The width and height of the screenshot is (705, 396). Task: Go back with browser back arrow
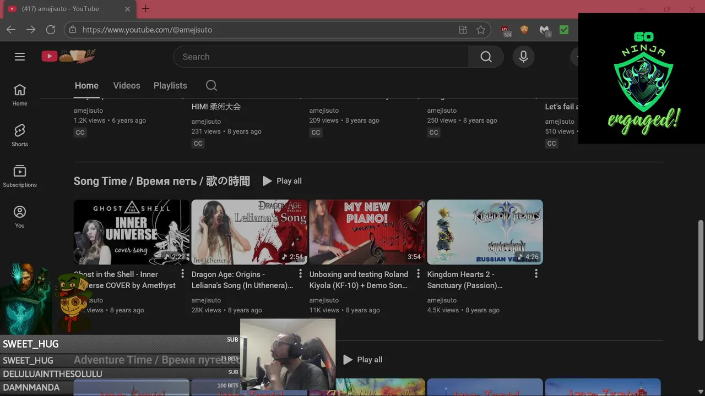pyautogui.click(x=11, y=30)
